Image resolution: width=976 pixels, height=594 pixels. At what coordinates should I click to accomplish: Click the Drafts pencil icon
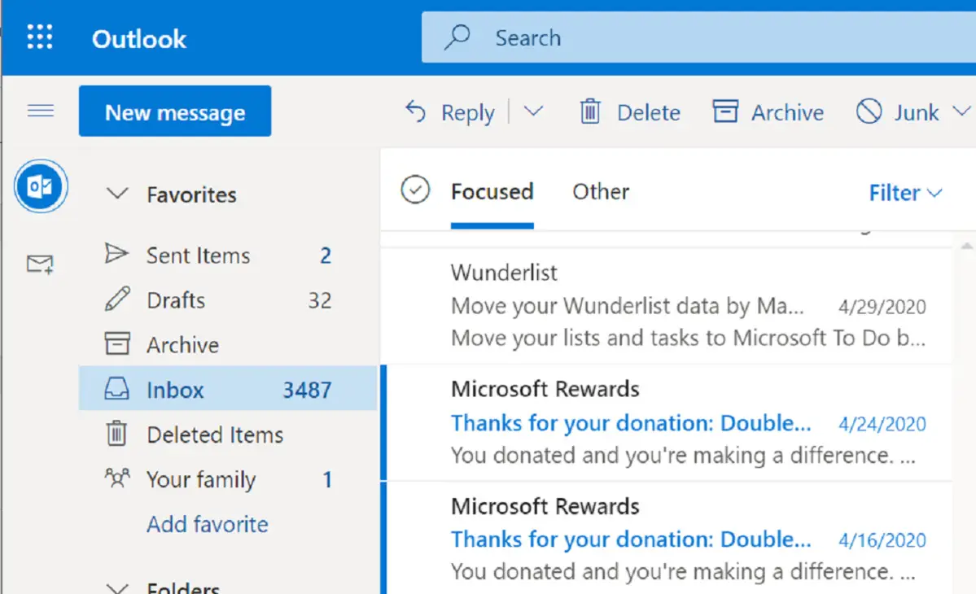point(117,299)
